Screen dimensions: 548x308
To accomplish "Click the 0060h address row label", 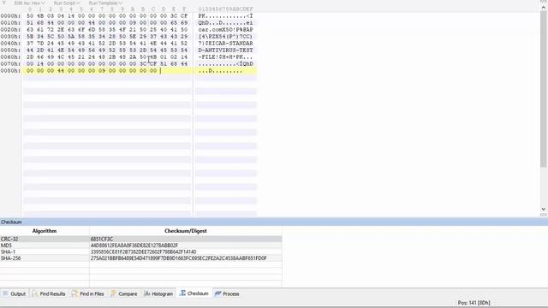I will tap(10, 57).
